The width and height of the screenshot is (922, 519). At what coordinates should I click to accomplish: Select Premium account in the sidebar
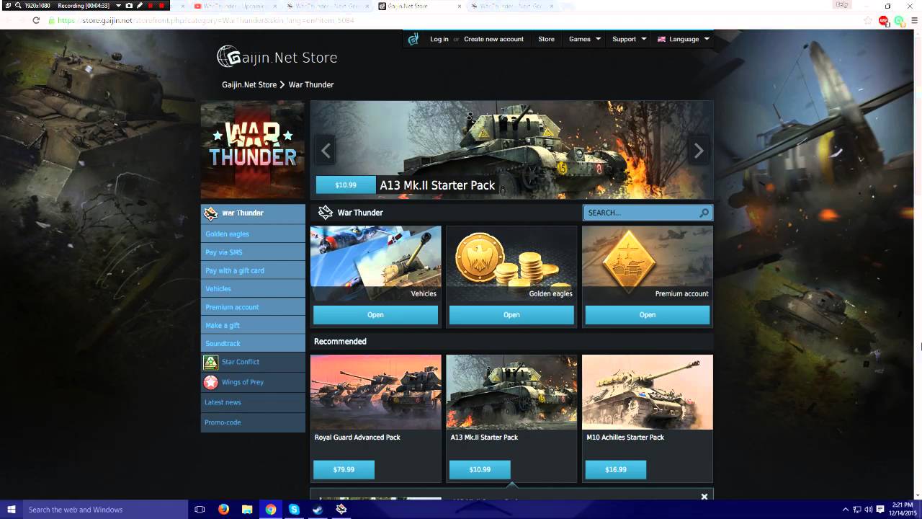tap(253, 307)
